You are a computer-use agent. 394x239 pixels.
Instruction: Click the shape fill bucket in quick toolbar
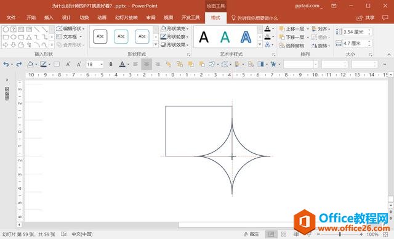click(x=30, y=64)
